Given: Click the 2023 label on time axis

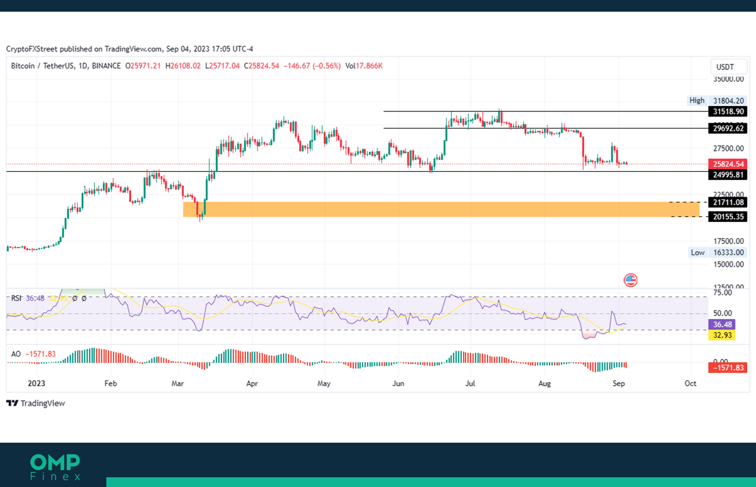Looking at the screenshot, I should pos(37,383).
